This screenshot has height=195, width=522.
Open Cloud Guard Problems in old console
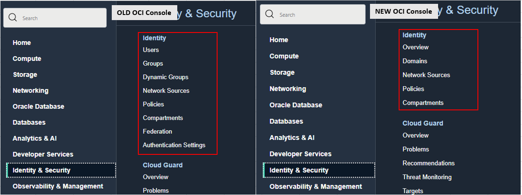[x=156, y=190]
